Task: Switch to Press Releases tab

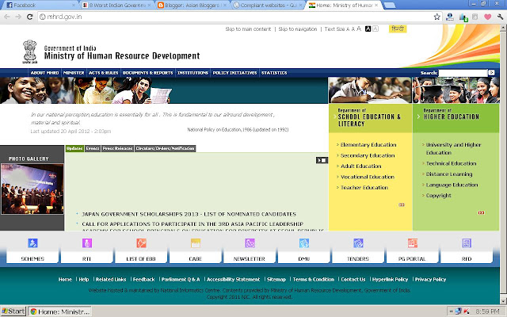Action: [118, 148]
